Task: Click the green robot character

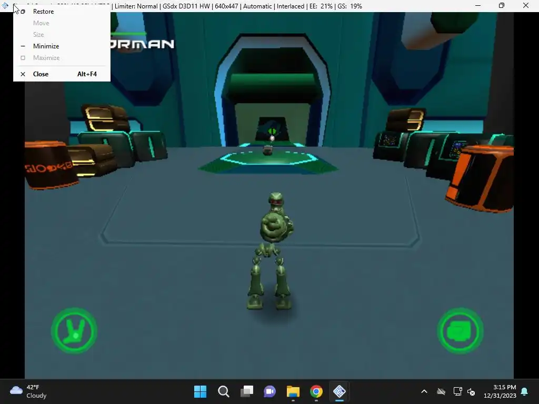Action: pos(271,251)
